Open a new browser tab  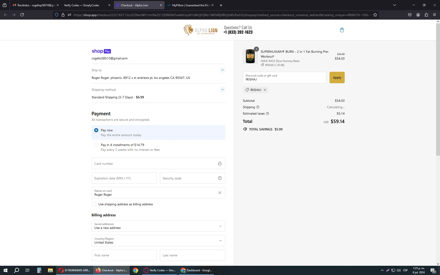pyautogui.click(x=221, y=5)
